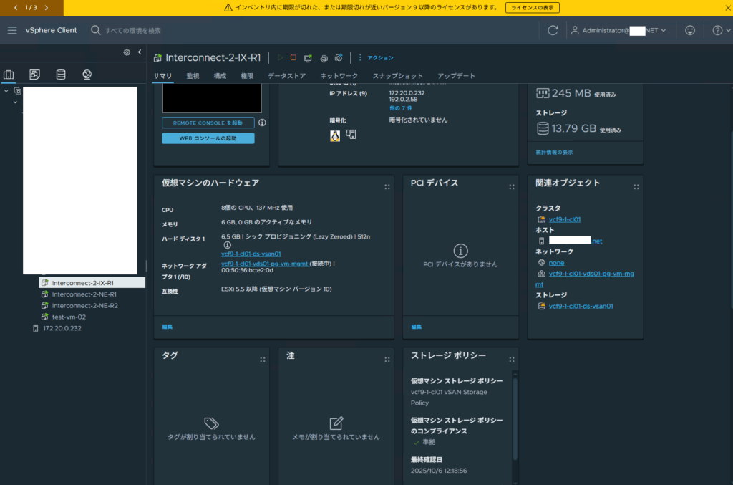Open the アクション actions menu
Screen dimensions: 733x485
pyautogui.click(x=380, y=57)
